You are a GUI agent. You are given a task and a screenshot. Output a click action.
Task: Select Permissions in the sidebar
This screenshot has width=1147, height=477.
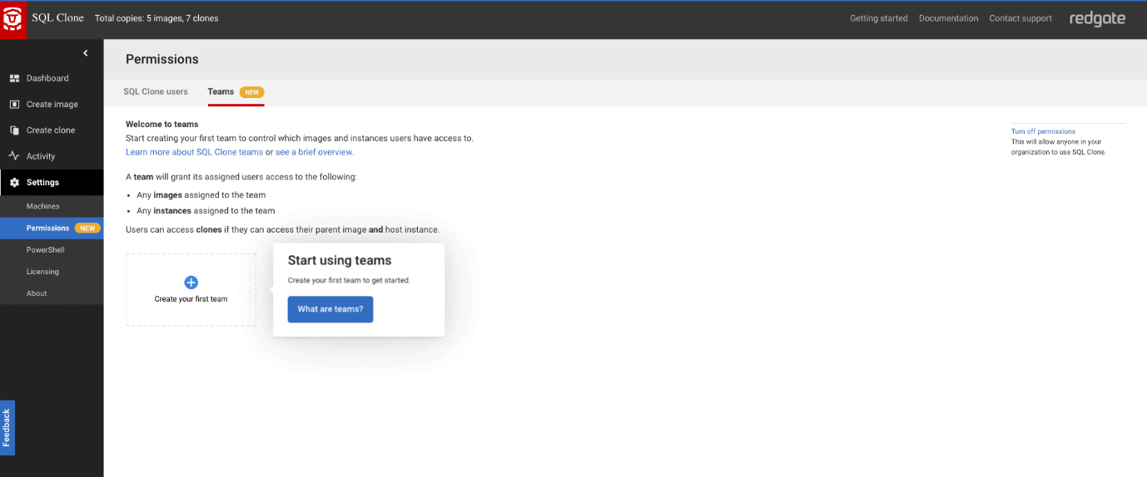point(52,228)
